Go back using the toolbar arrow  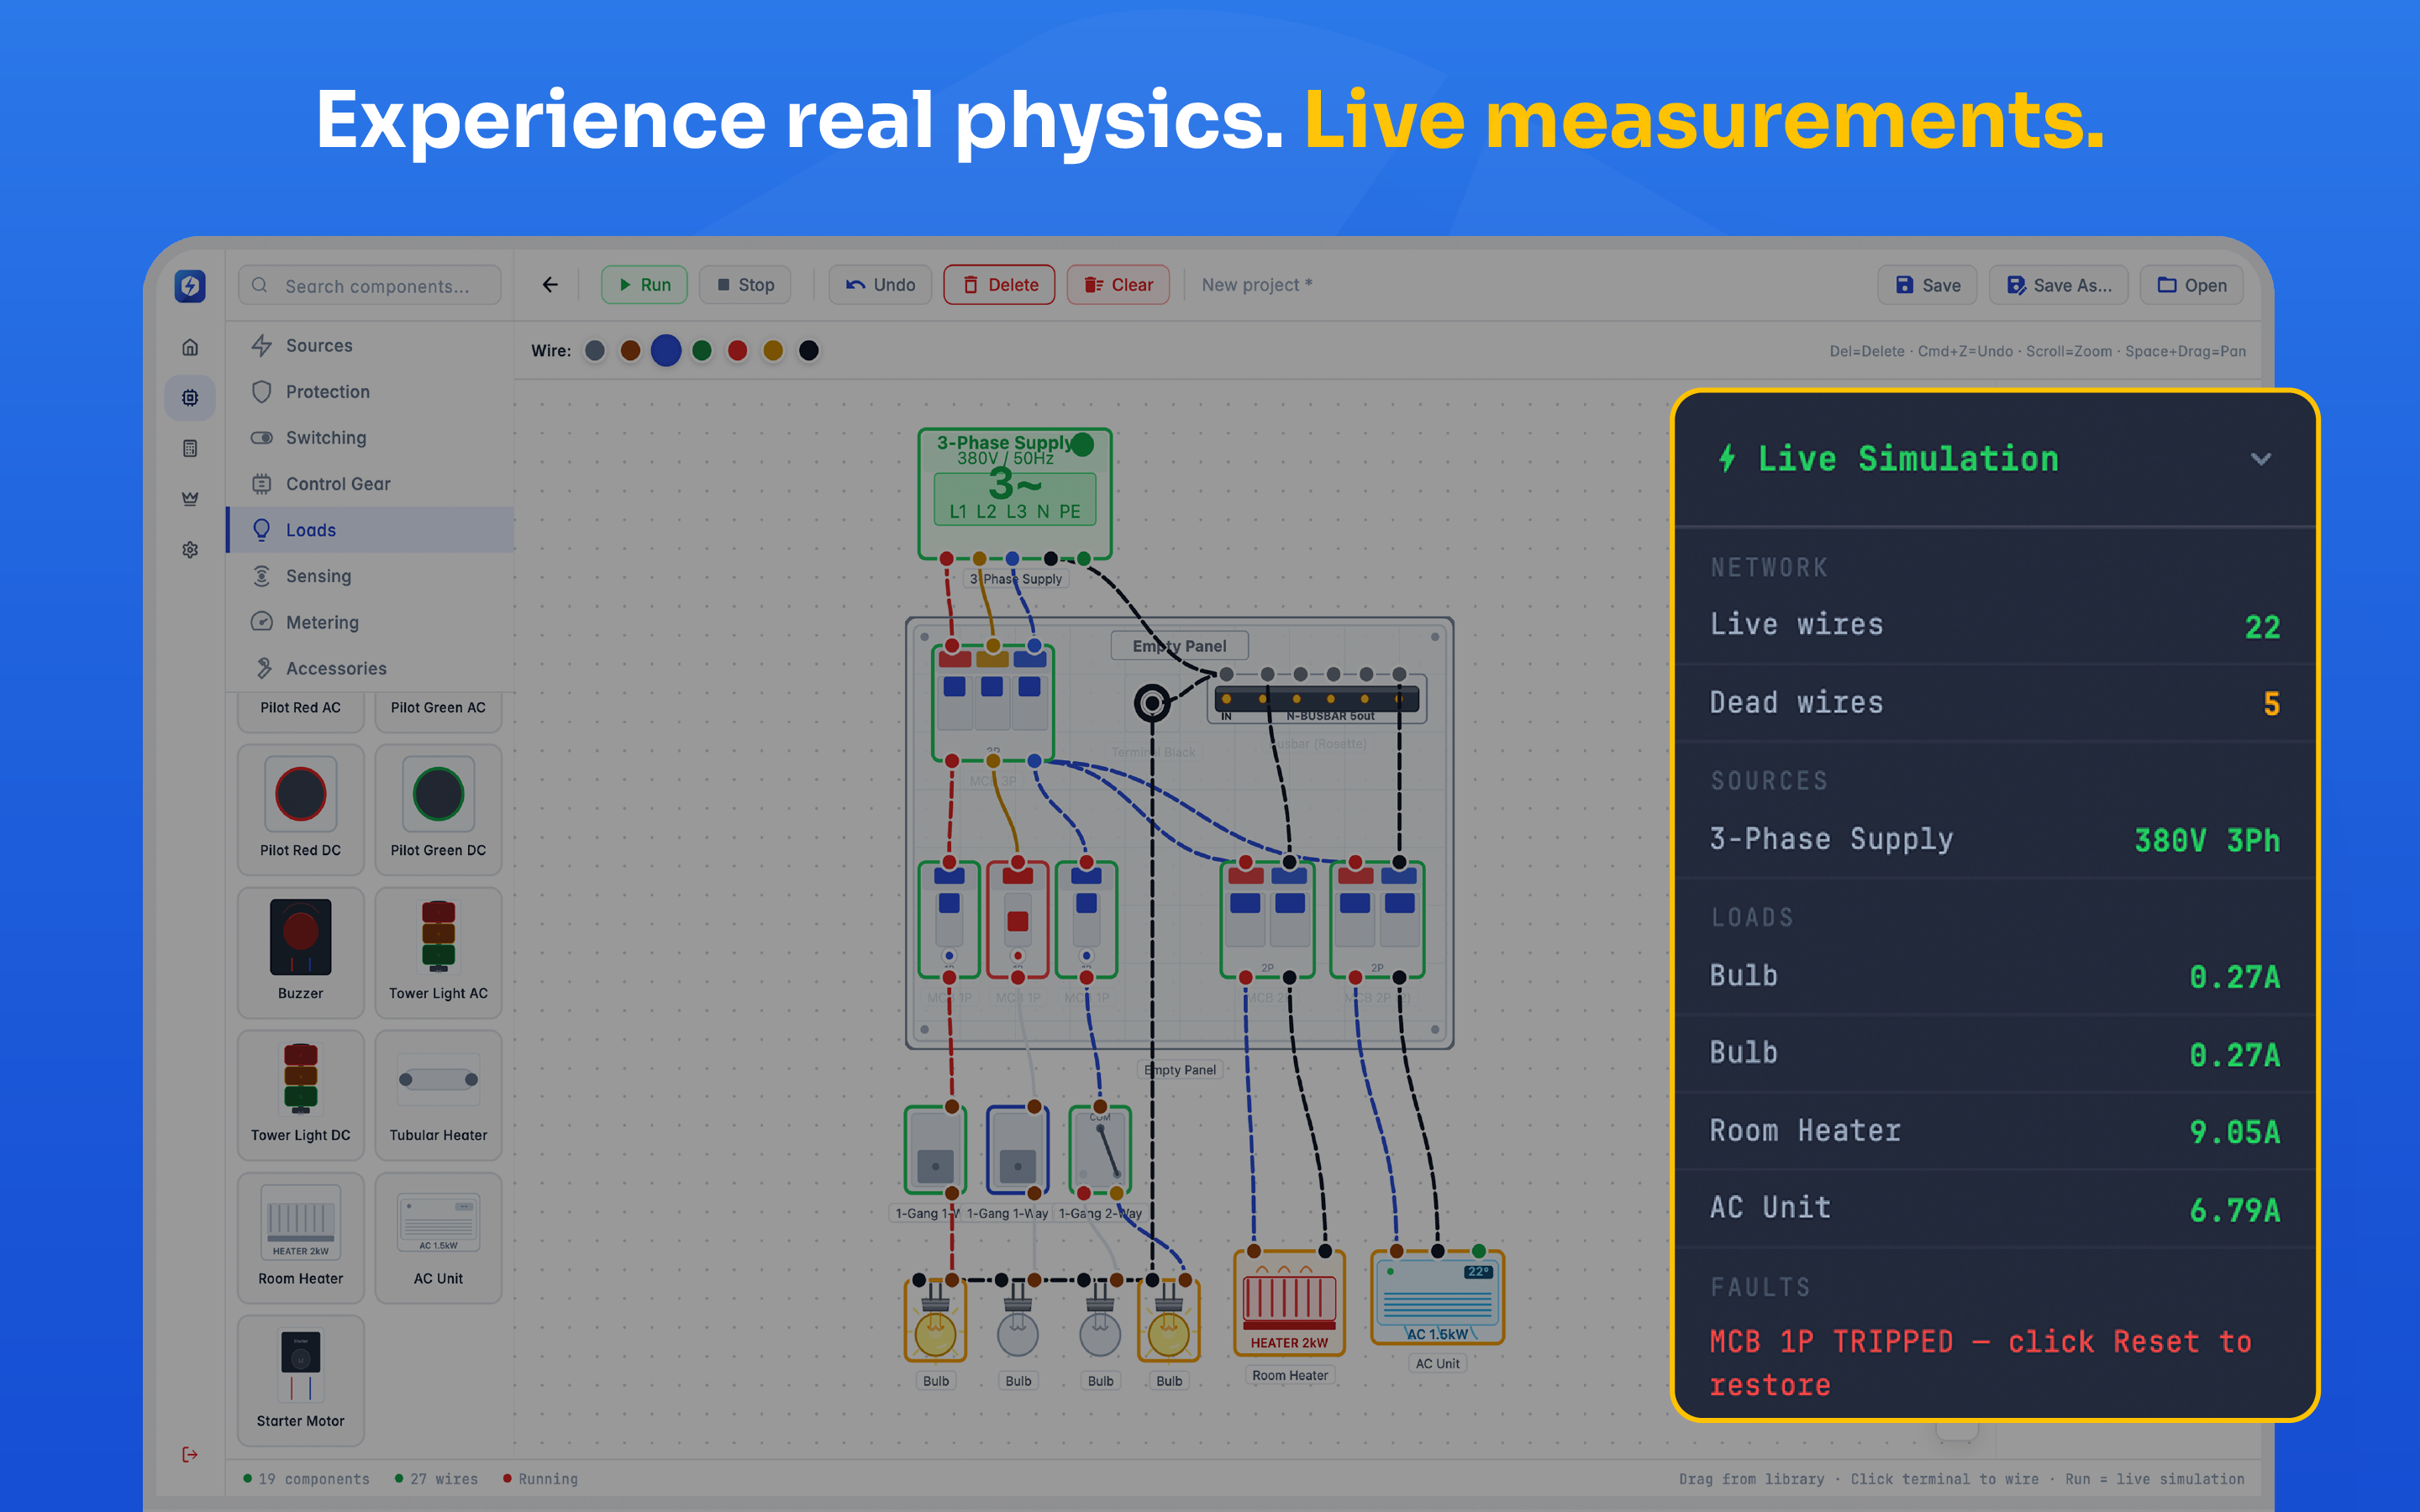(x=550, y=285)
